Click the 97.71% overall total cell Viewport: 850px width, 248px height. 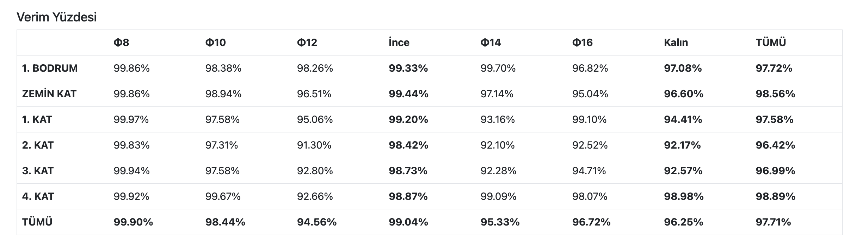[773, 222]
